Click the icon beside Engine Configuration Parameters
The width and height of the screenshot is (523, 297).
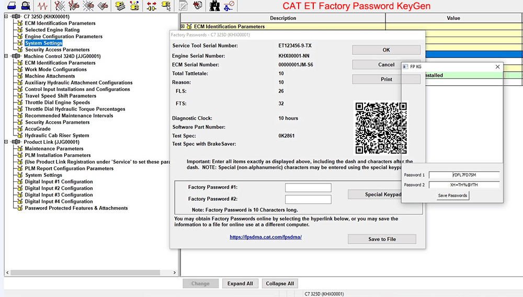click(20, 36)
